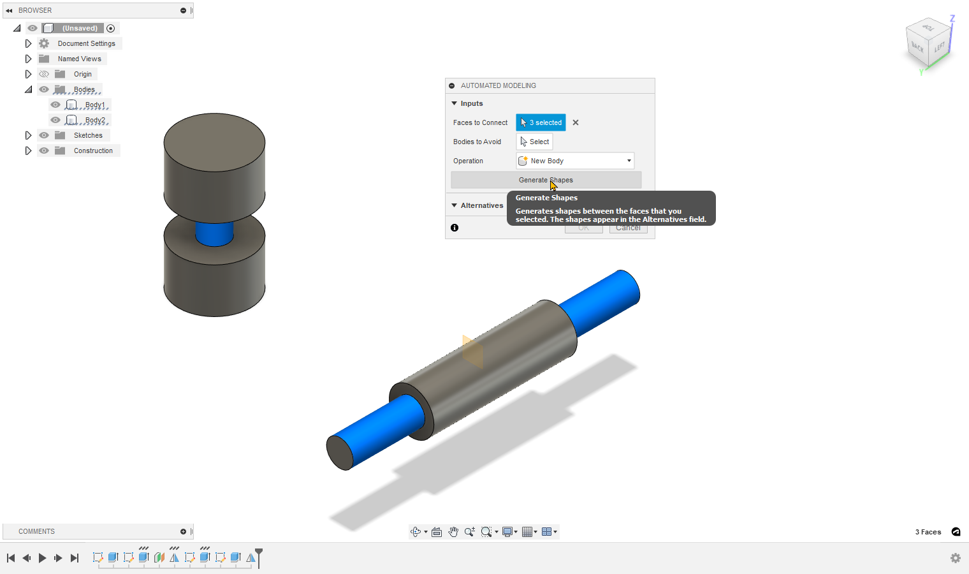The image size is (969, 574).
Task: Click the timeline playhead marker
Action: (259, 552)
